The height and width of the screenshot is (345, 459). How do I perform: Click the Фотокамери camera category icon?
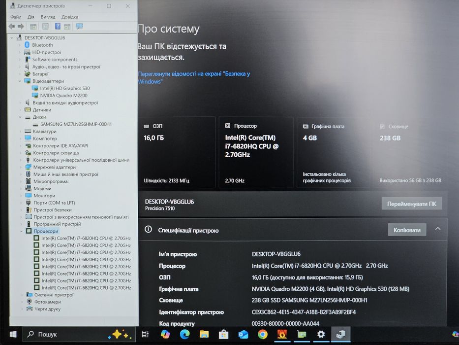click(30, 302)
